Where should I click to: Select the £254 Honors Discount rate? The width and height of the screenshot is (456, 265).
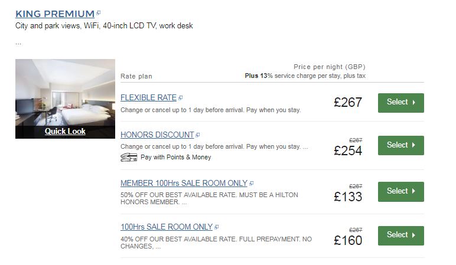400,145
